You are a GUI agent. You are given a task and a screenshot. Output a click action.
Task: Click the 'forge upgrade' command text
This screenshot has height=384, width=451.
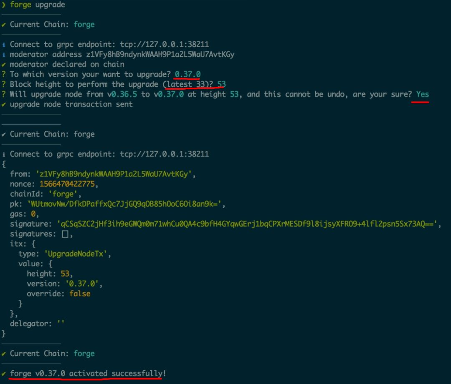[x=38, y=5]
